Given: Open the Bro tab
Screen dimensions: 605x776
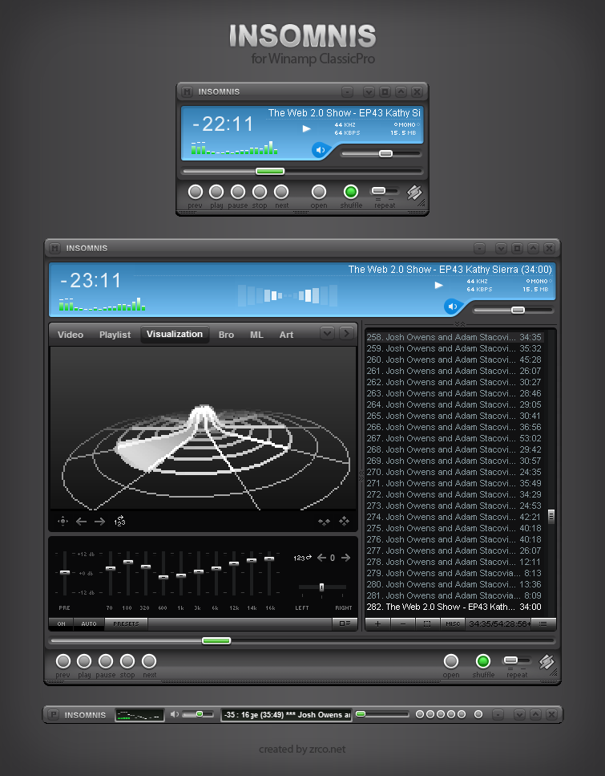Looking at the screenshot, I should (227, 335).
